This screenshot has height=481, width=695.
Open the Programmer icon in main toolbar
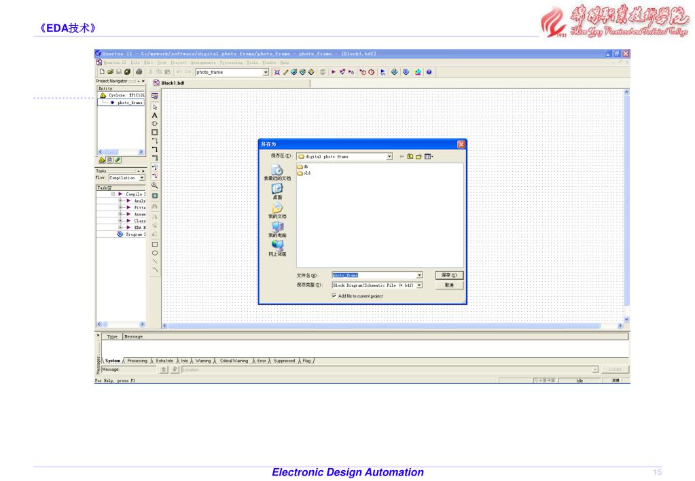[x=406, y=72]
